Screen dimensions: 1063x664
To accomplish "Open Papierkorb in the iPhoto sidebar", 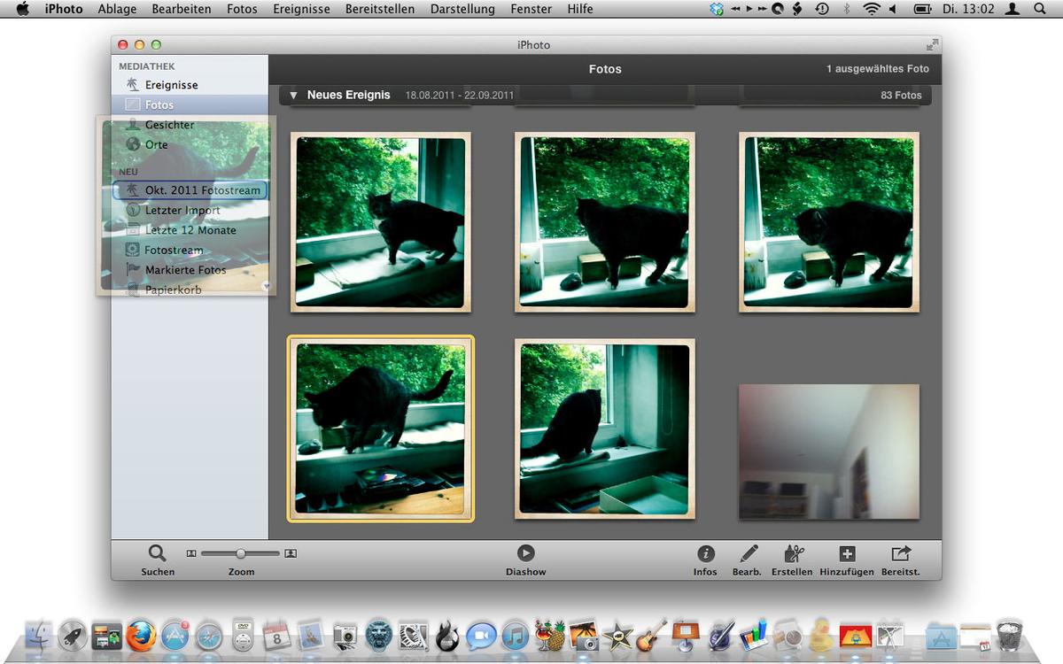I will pos(190,290).
